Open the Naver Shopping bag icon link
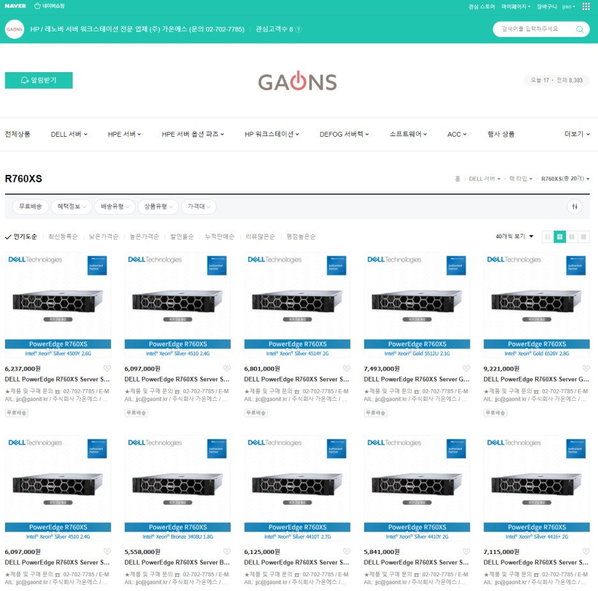 49,6
